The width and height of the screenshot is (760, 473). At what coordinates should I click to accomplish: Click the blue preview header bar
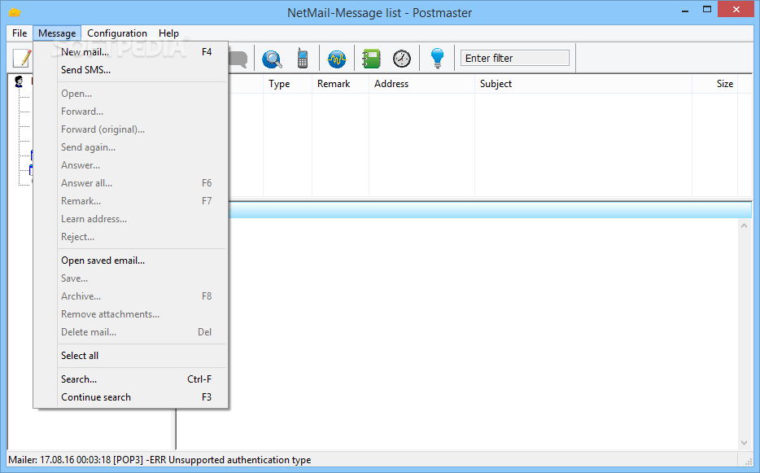(x=490, y=210)
